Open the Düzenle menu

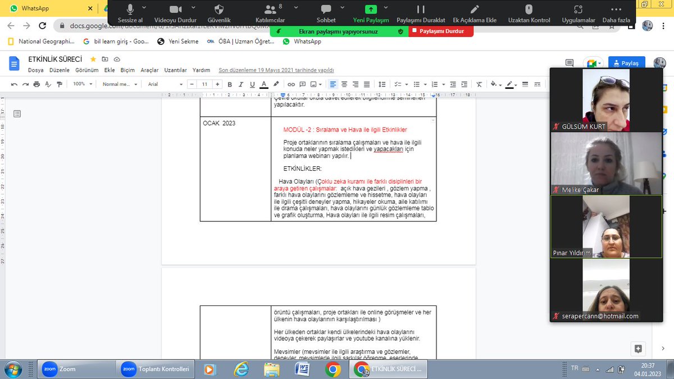pyautogui.click(x=60, y=70)
